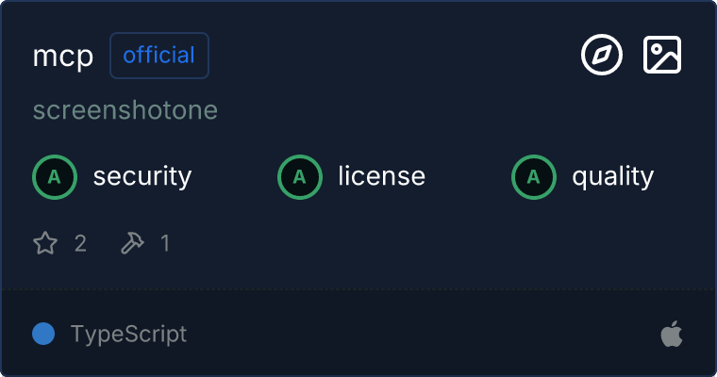The height and width of the screenshot is (377, 717).
Task: Click the tool count number 1
Action: point(165,244)
